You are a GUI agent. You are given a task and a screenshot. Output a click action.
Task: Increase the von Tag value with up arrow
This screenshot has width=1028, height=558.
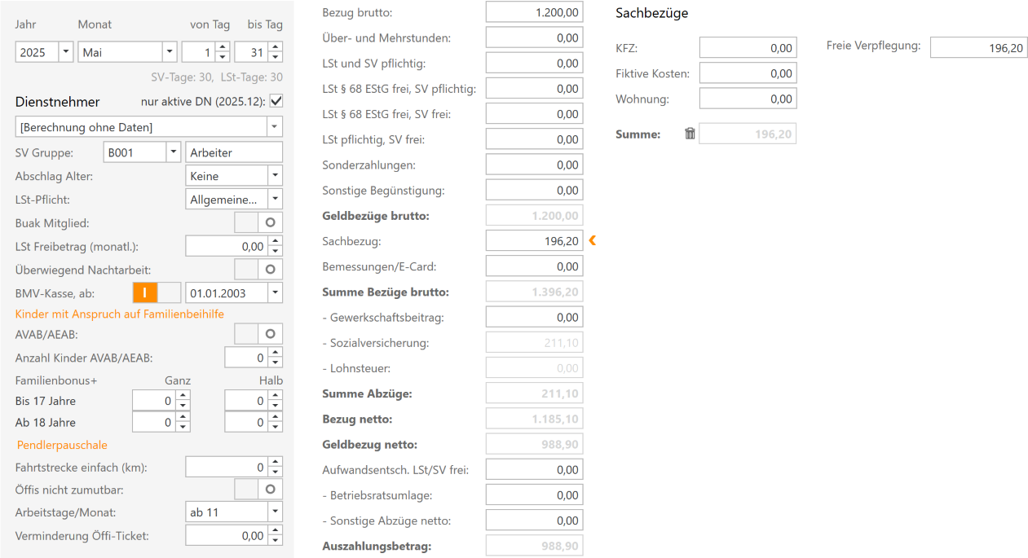point(223,47)
